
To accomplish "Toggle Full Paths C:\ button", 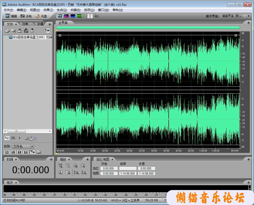I will 39,152.
